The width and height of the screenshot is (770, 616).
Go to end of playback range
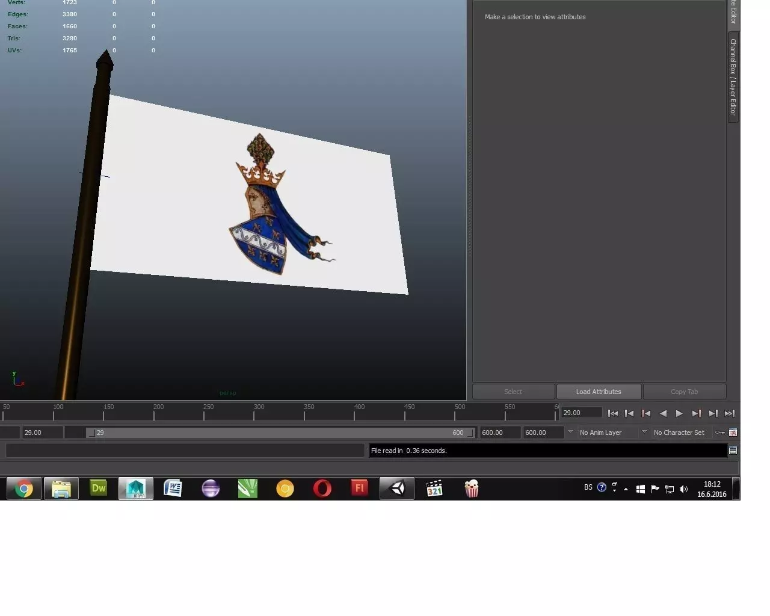point(730,413)
